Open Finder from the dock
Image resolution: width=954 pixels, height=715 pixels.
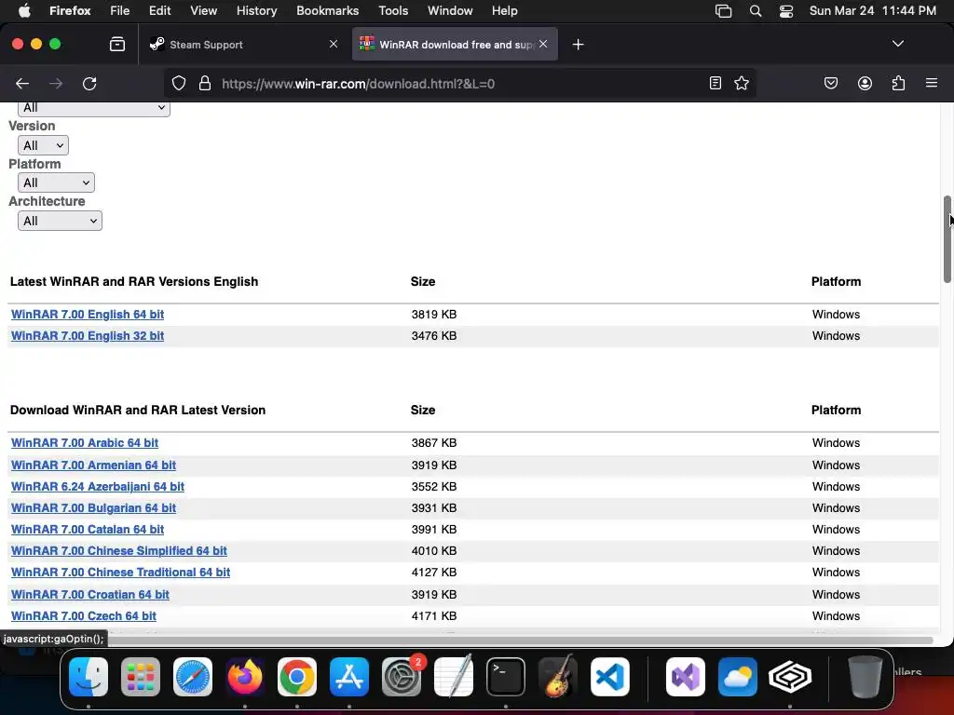pyautogui.click(x=89, y=677)
